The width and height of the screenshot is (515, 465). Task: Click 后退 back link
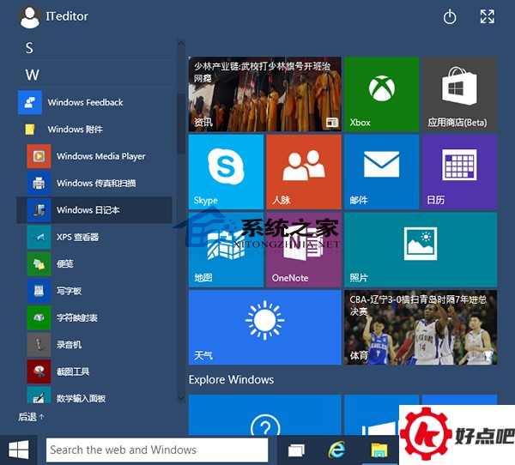tap(31, 417)
